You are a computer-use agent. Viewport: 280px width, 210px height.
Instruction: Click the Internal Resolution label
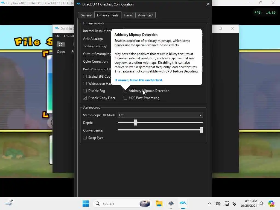[97, 31]
